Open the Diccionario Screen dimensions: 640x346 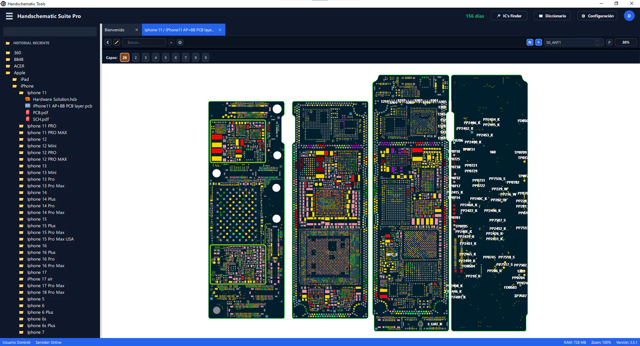552,16
